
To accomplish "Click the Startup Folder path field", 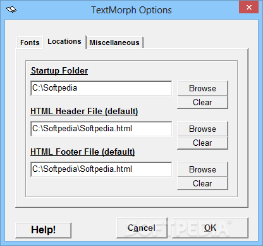I will pyautogui.click(x=101, y=88).
